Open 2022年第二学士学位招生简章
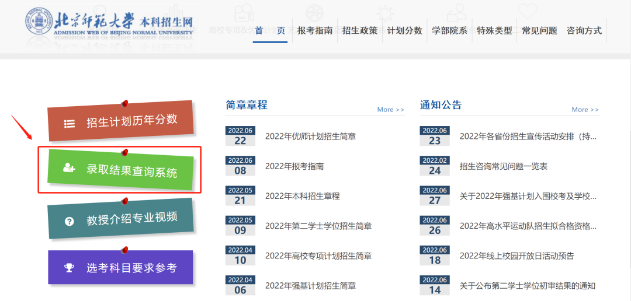 click(x=318, y=226)
